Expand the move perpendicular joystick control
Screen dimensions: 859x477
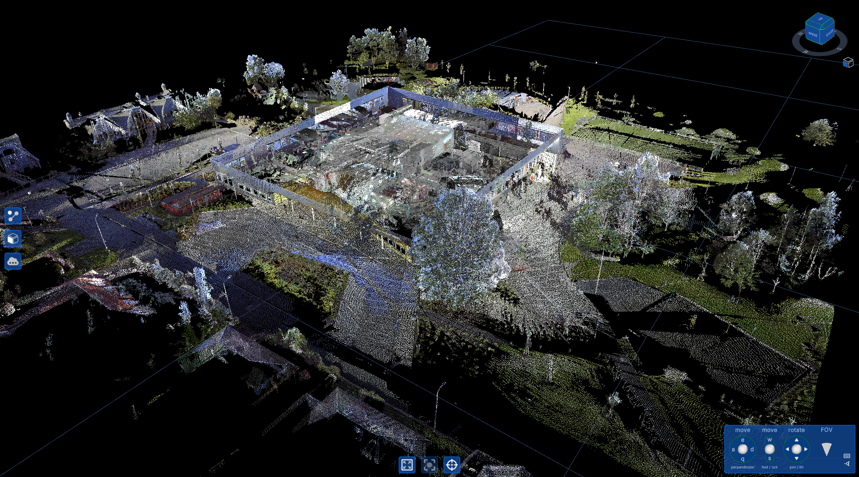(x=743, y=449)
